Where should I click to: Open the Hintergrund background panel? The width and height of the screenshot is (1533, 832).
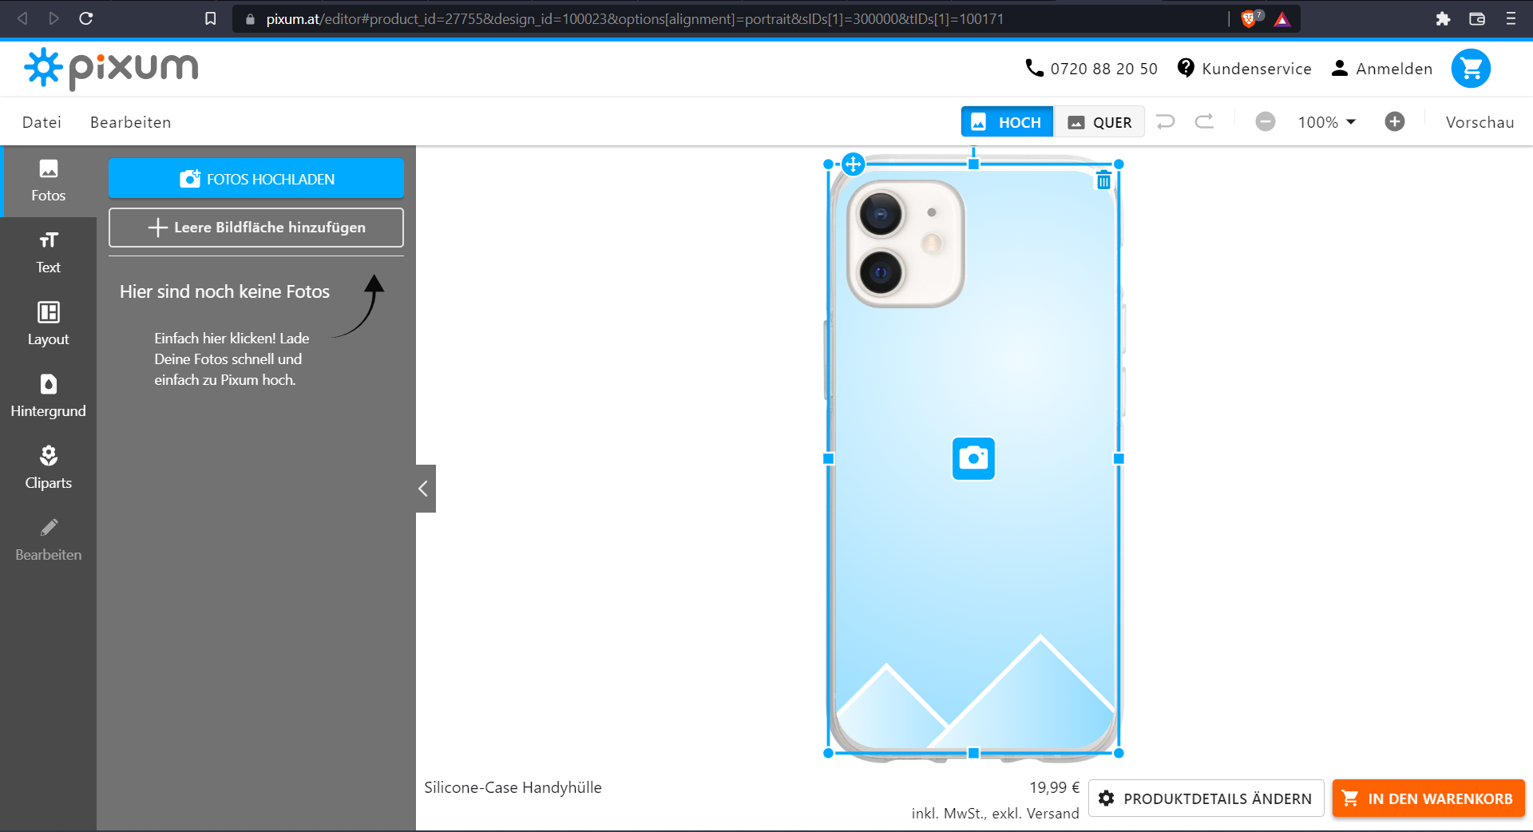click(48, 396)
